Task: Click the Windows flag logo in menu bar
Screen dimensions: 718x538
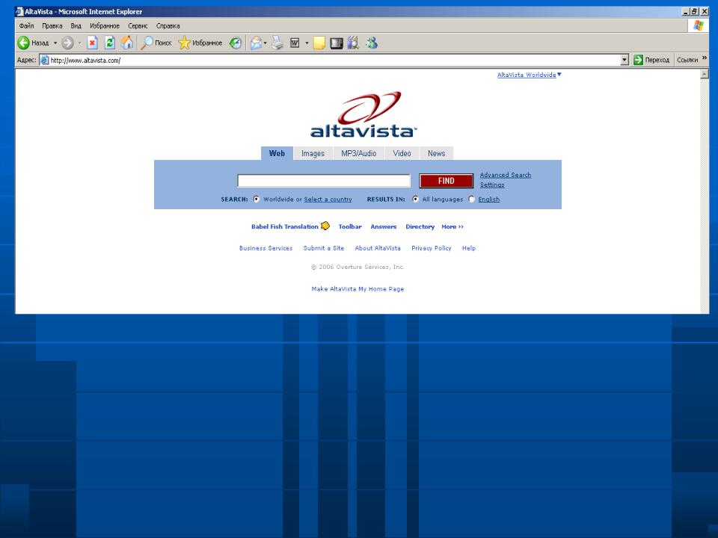Action: click(x=699, y=25)
